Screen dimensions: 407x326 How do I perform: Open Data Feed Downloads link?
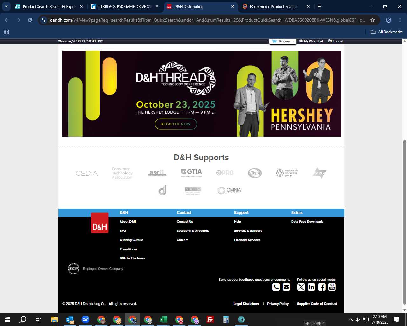[307, 222]
